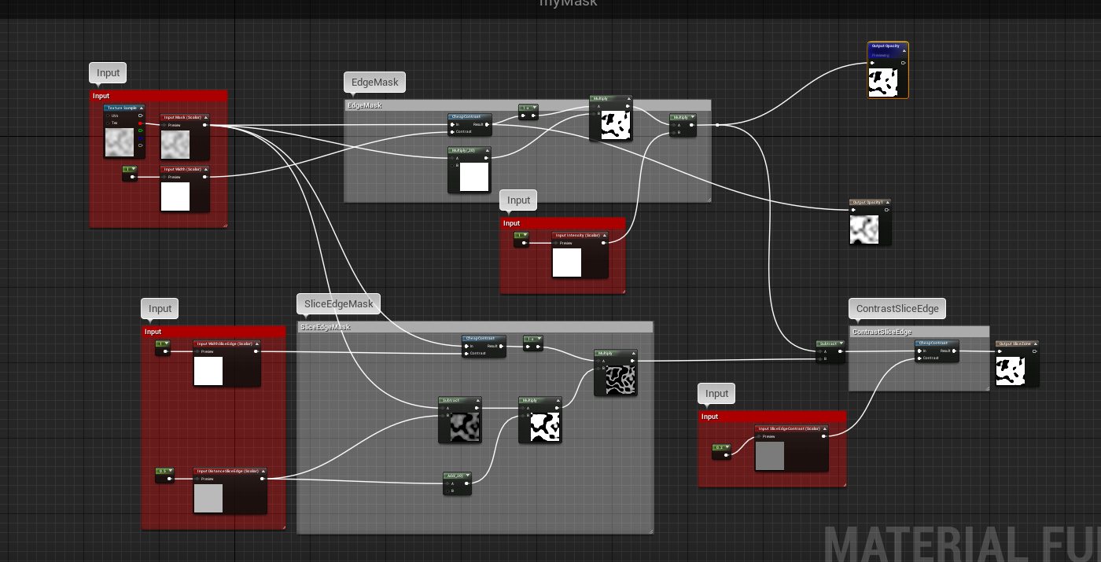This screenshot has height=562, width=1101.
Task: Select the Input SliceEdgeContrast (Scalar) node header
Action: 790,429
